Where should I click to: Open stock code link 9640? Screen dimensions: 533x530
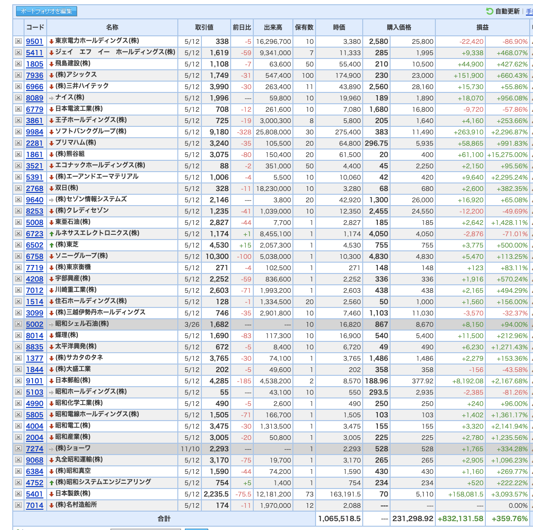[x=35, y=200]
